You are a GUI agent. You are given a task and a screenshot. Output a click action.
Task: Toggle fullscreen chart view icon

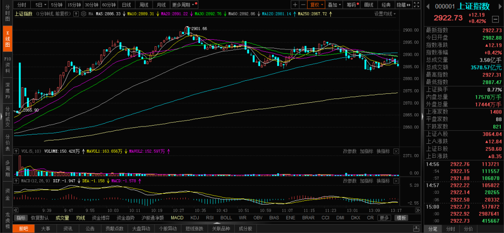416,5
